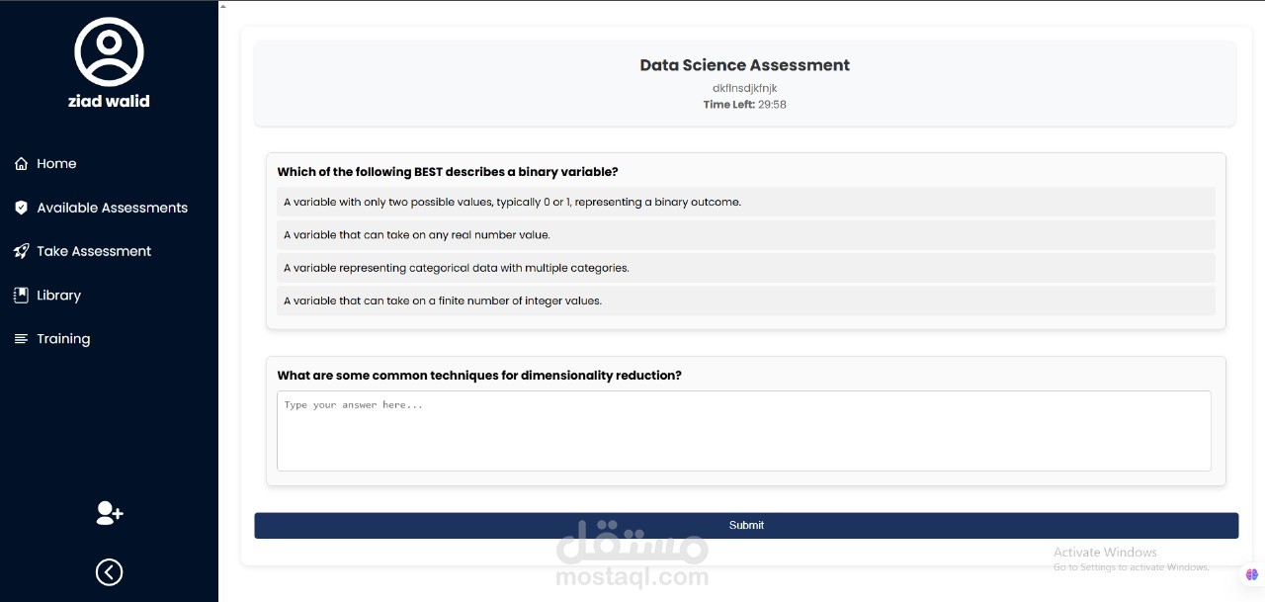The image size is (1265, 602).
Task: Click the binary variable question text
Action: tap(448, 172)
